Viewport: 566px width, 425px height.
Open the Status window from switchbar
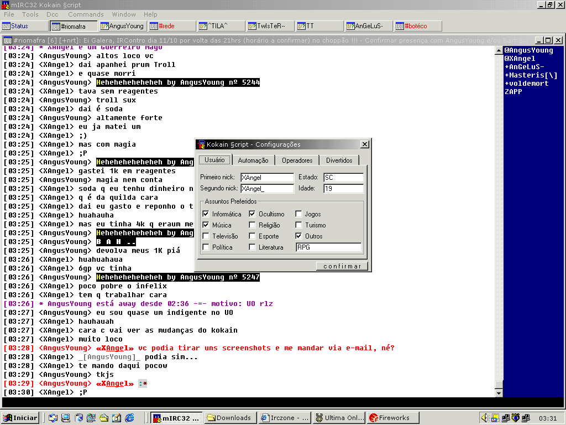(x=24, y=26)
